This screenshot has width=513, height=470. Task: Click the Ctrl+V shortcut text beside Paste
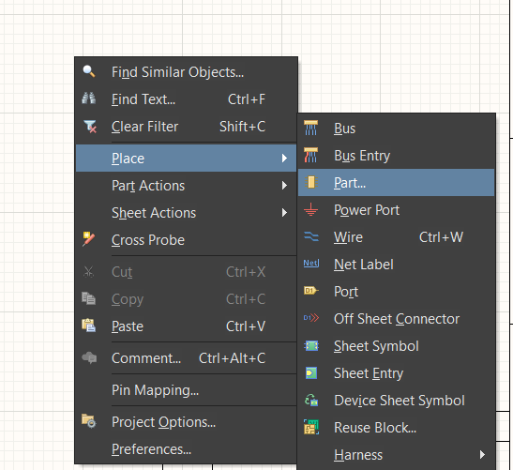pos(246,326)
